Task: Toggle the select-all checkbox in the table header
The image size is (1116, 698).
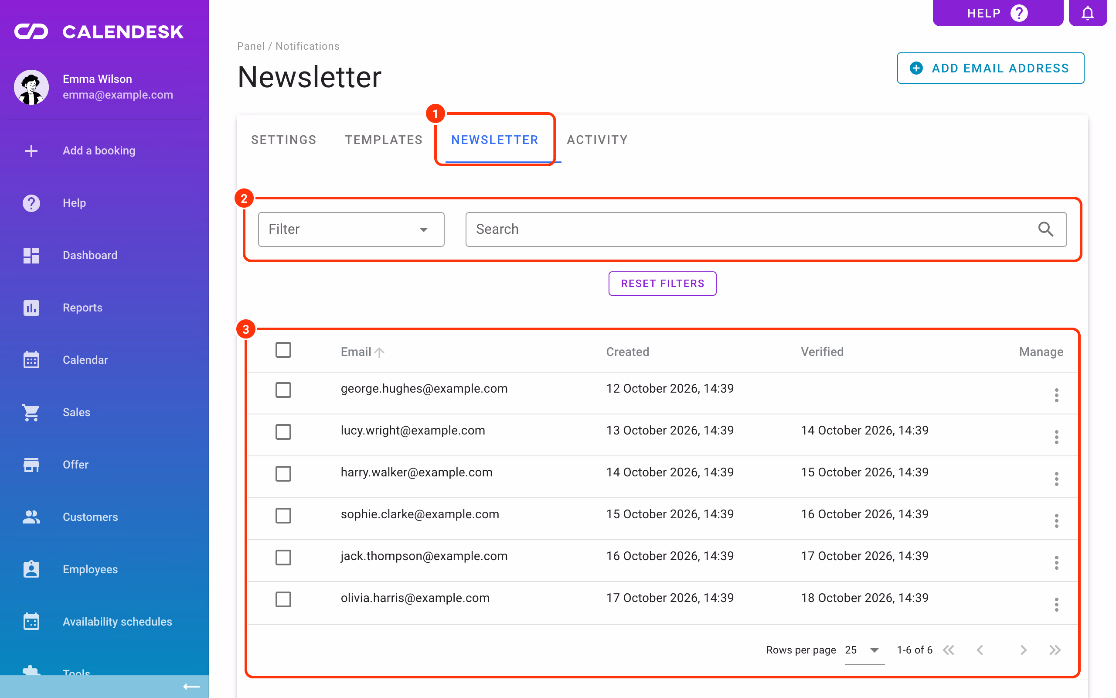Action: pyautogui.click(x=283, y=350)
